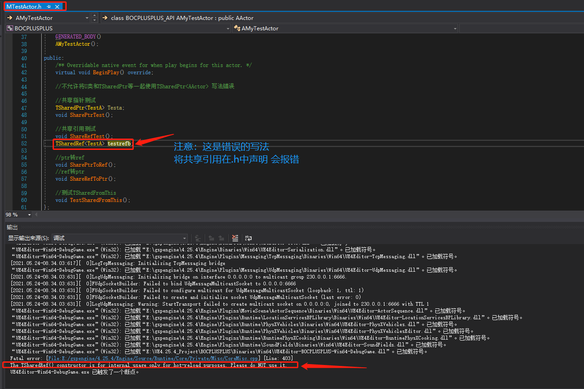The image size is (584, 389).
Task: Step down in the navigation bar spinner
Action: [95, 20]
